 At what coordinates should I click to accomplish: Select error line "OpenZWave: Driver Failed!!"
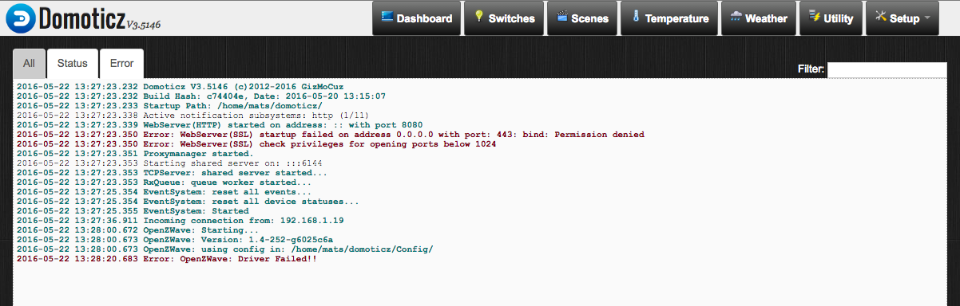167,259
